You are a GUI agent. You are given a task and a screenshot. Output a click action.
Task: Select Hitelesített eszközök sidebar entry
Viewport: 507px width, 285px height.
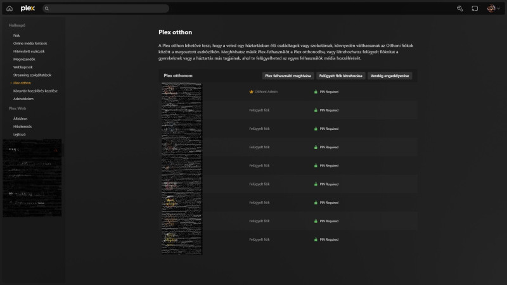pyautogui.click(x=29, y=51)
